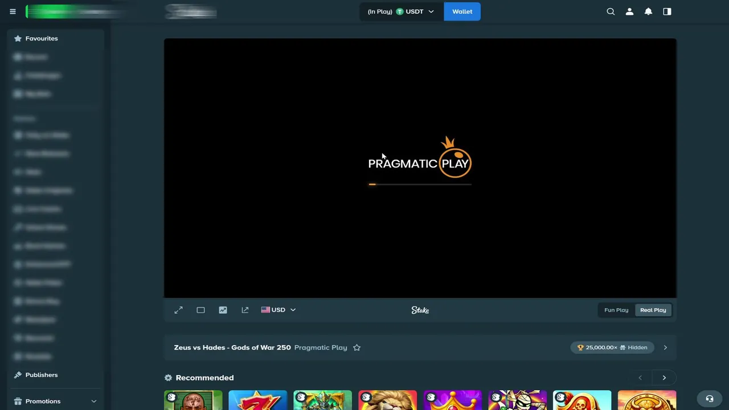
Task: Open the Wallet
Action: [462, 11]
